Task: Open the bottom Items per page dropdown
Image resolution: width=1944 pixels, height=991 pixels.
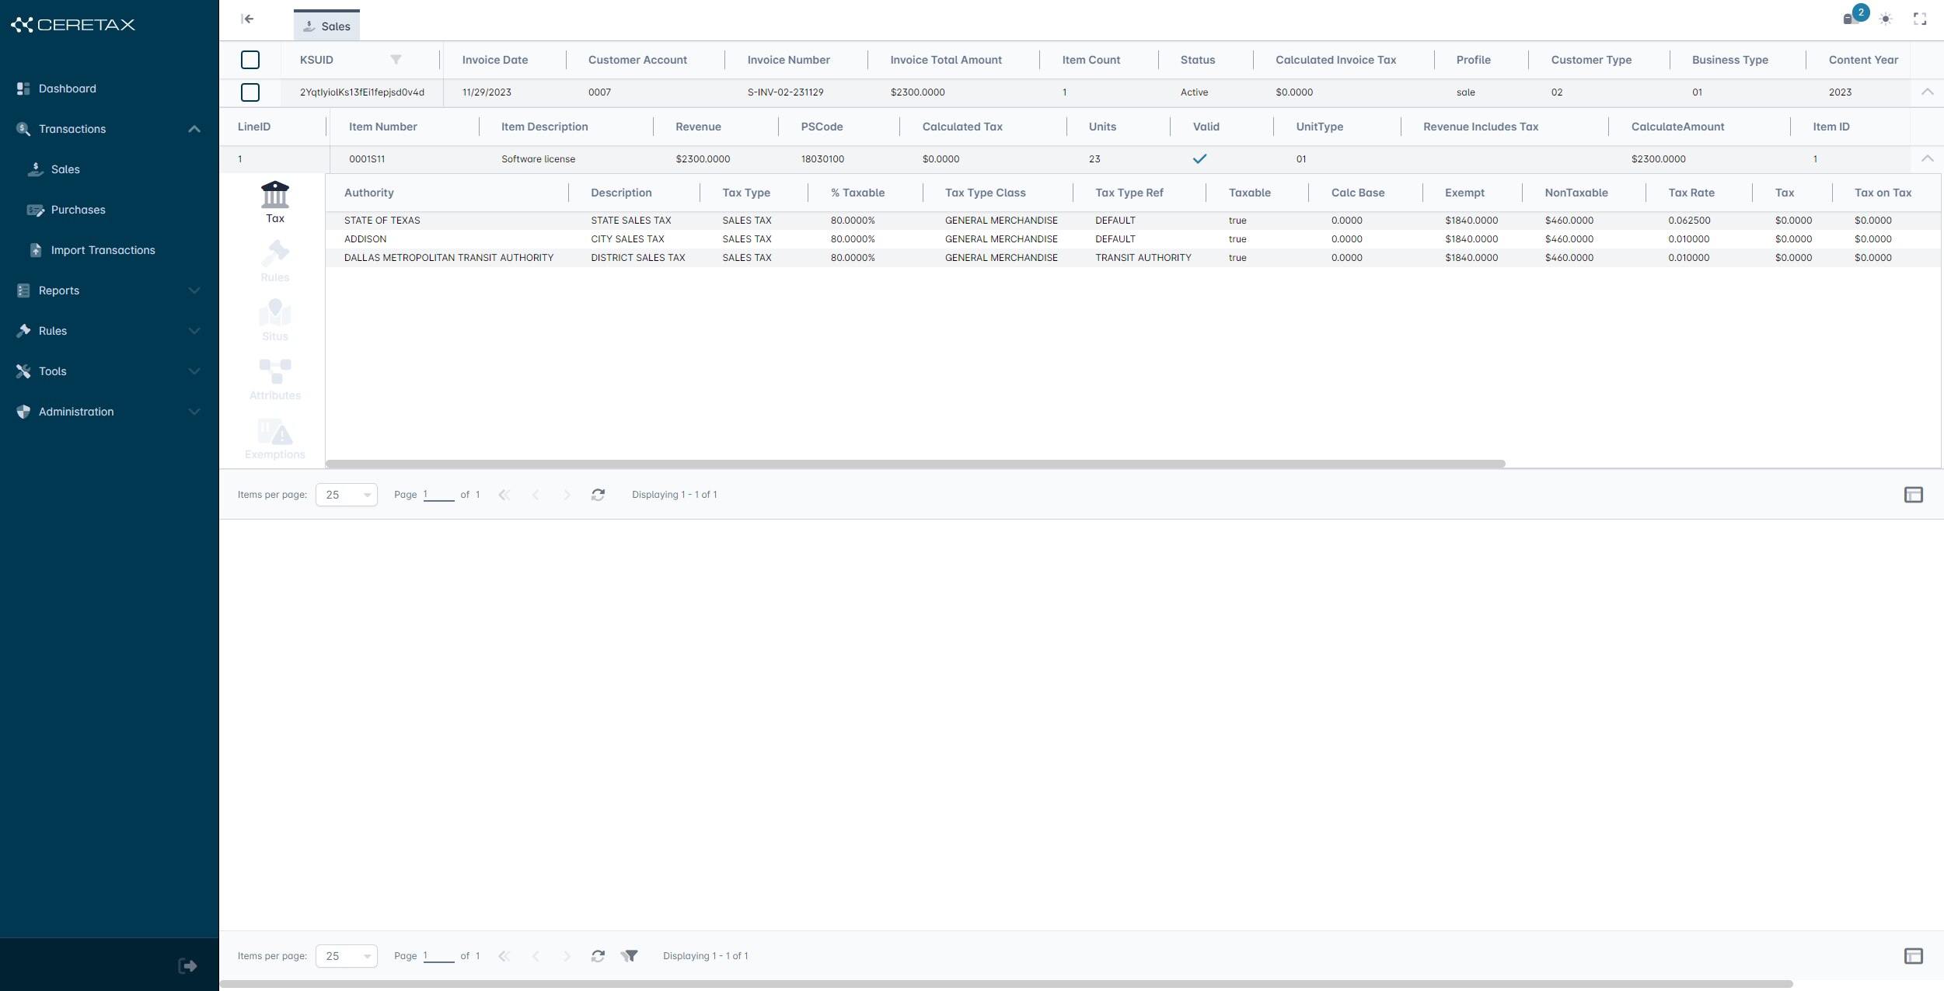Action: (x=347, y=956)
